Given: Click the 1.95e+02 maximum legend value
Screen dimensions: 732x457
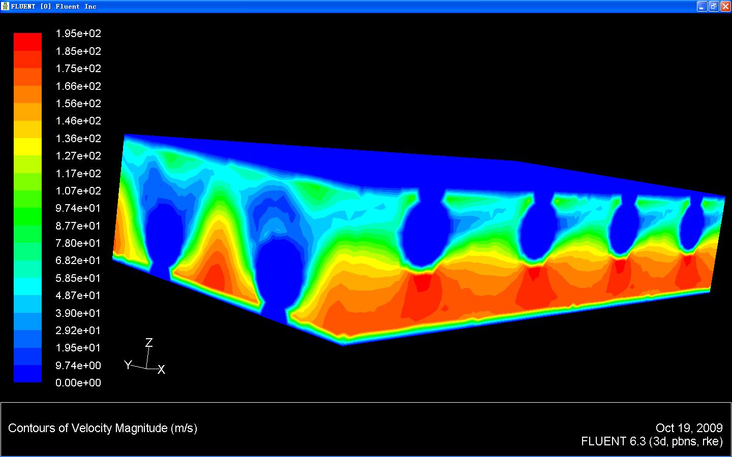Looking at the screenshot, I should point(78,34).
